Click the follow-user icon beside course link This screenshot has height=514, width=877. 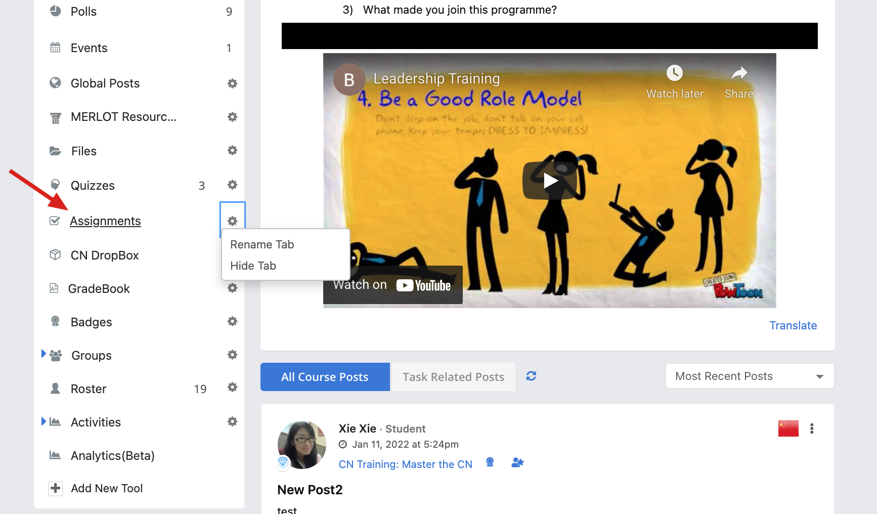[517, 462]
